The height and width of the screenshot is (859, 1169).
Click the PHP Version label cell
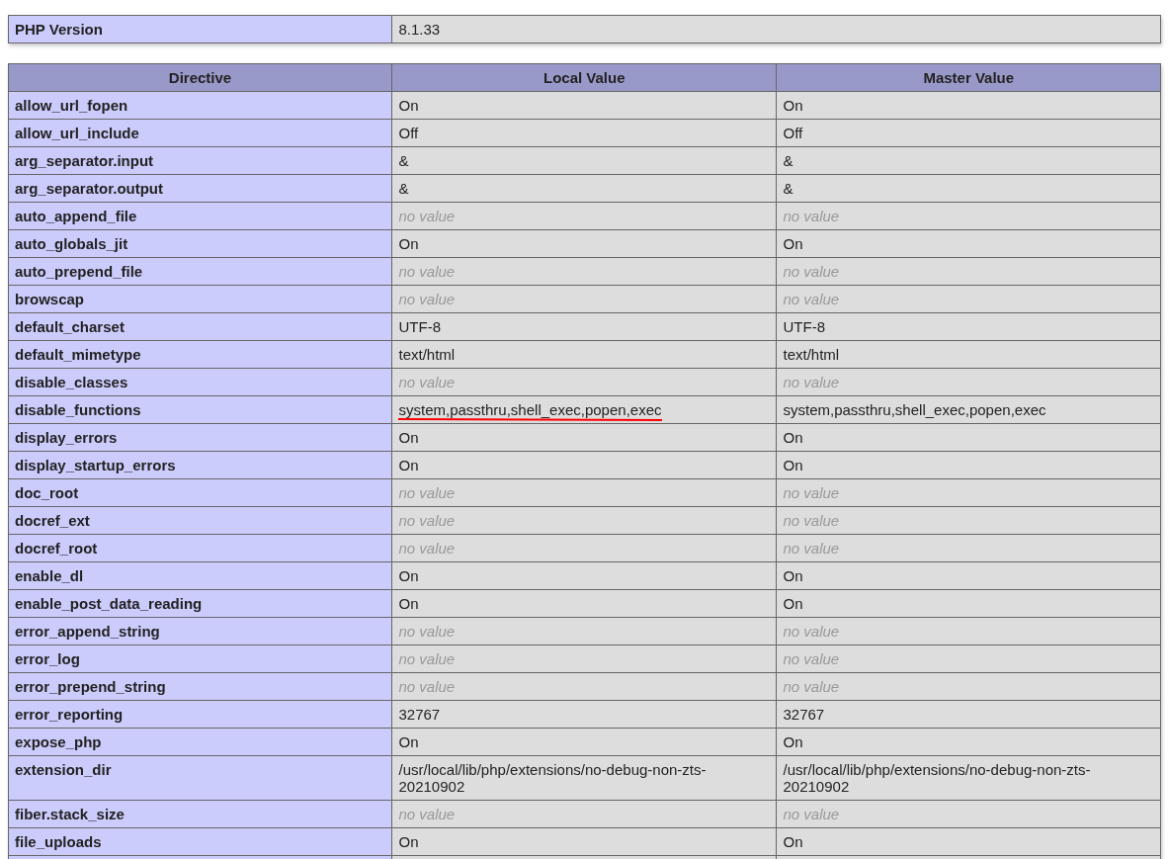click(58, 30)
